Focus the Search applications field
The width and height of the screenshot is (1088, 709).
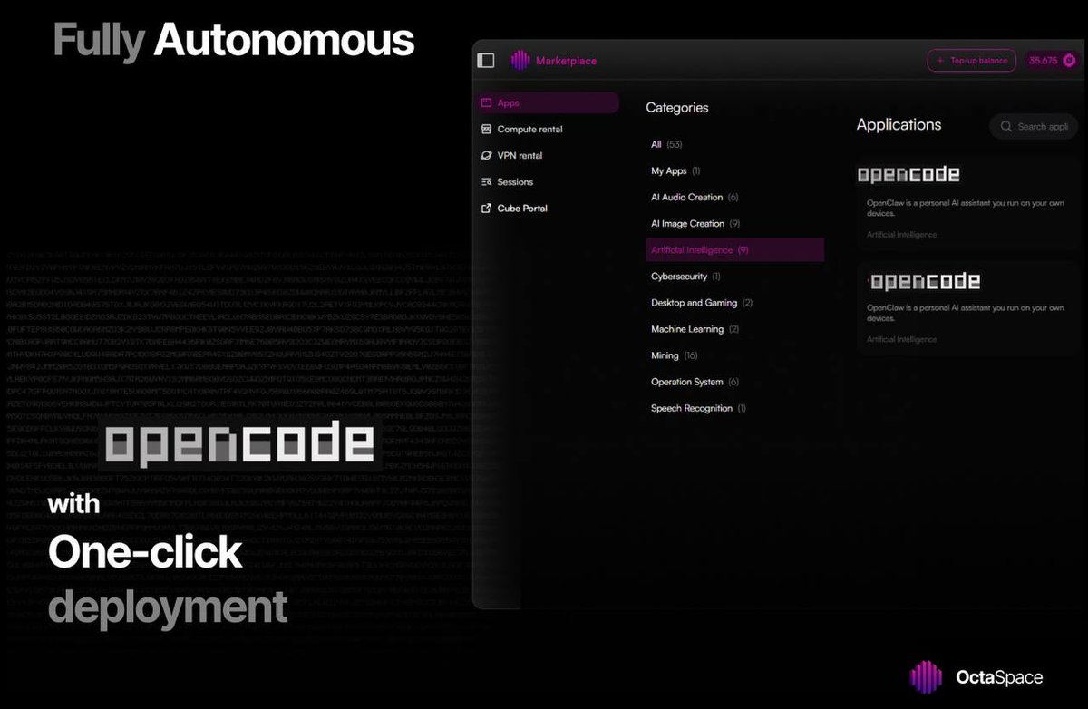(1034, 127)
